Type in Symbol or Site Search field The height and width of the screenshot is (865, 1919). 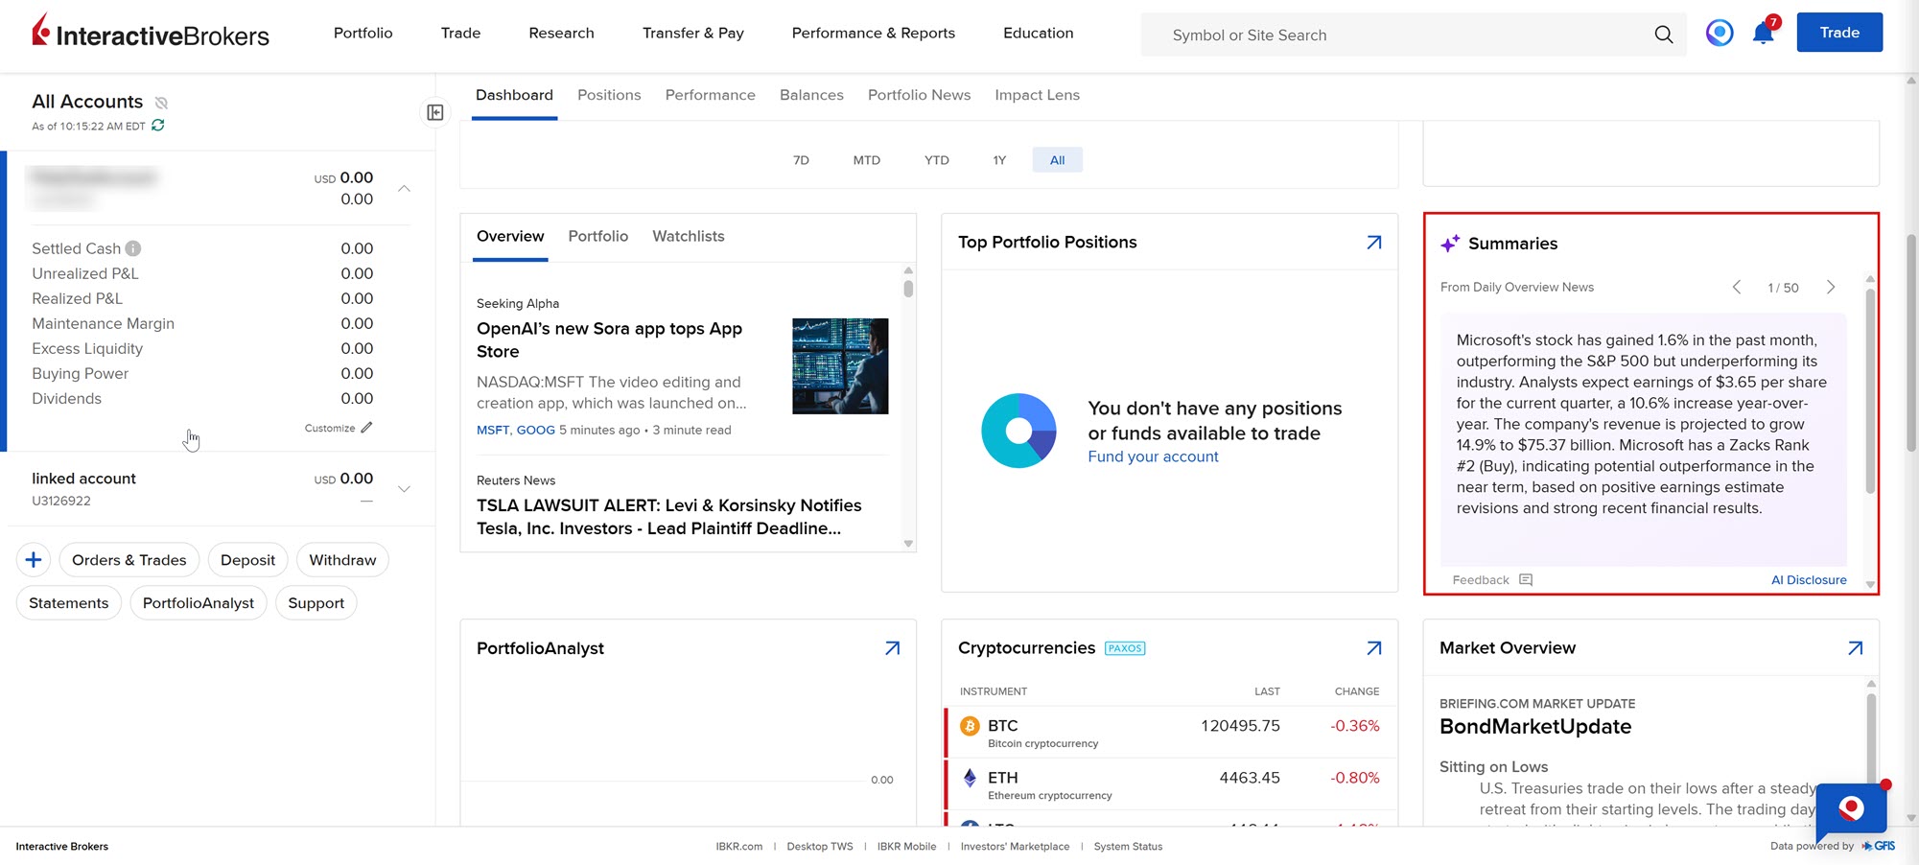1391,35
